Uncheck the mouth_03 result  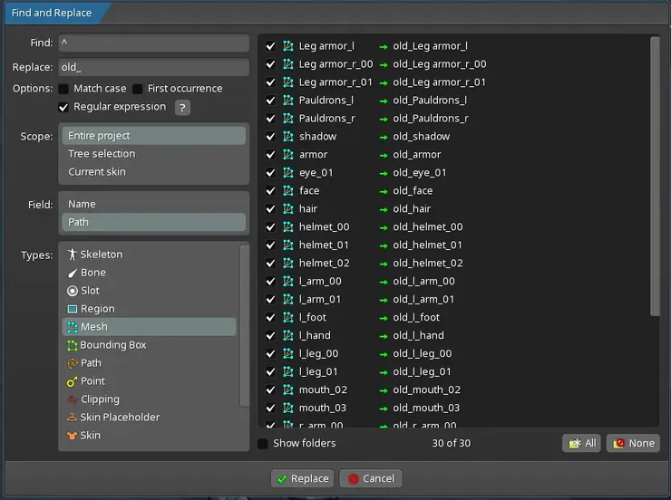point(270,408)
